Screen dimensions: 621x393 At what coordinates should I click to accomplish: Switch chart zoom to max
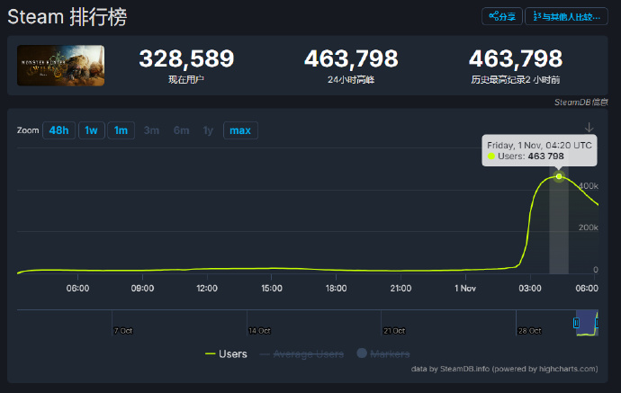pyautogui.click(x=240, y=130)
